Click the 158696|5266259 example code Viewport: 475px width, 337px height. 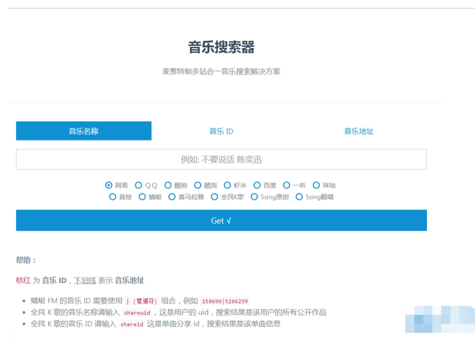point(225,301)
